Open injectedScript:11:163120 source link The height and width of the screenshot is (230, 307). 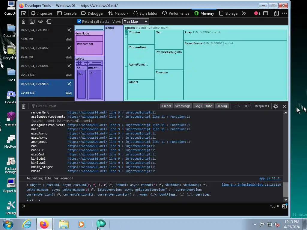point(251,184)
